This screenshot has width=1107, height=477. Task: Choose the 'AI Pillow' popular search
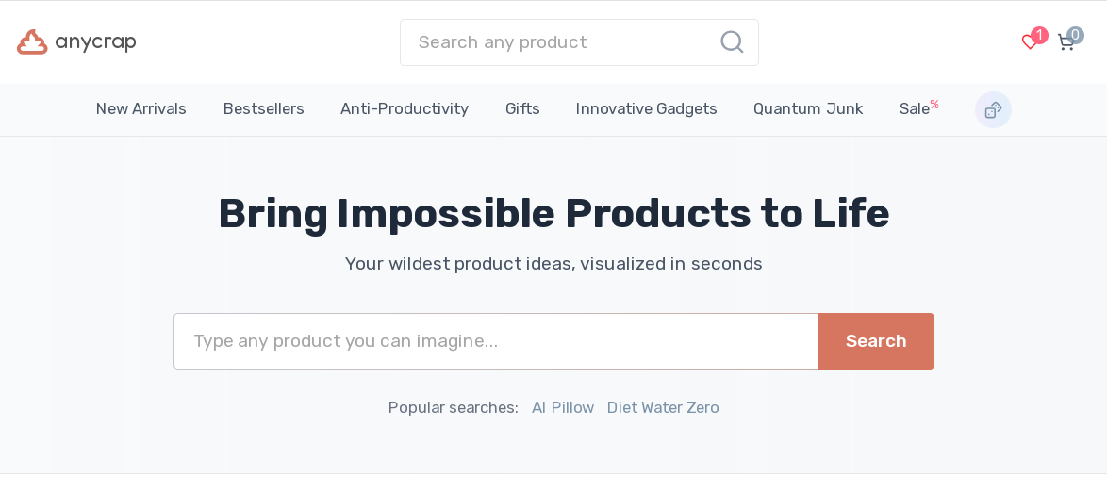(x=563, y=408)
